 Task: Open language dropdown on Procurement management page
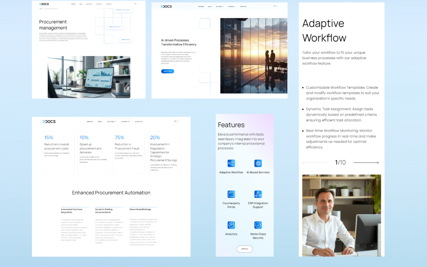tap(136, 4)
